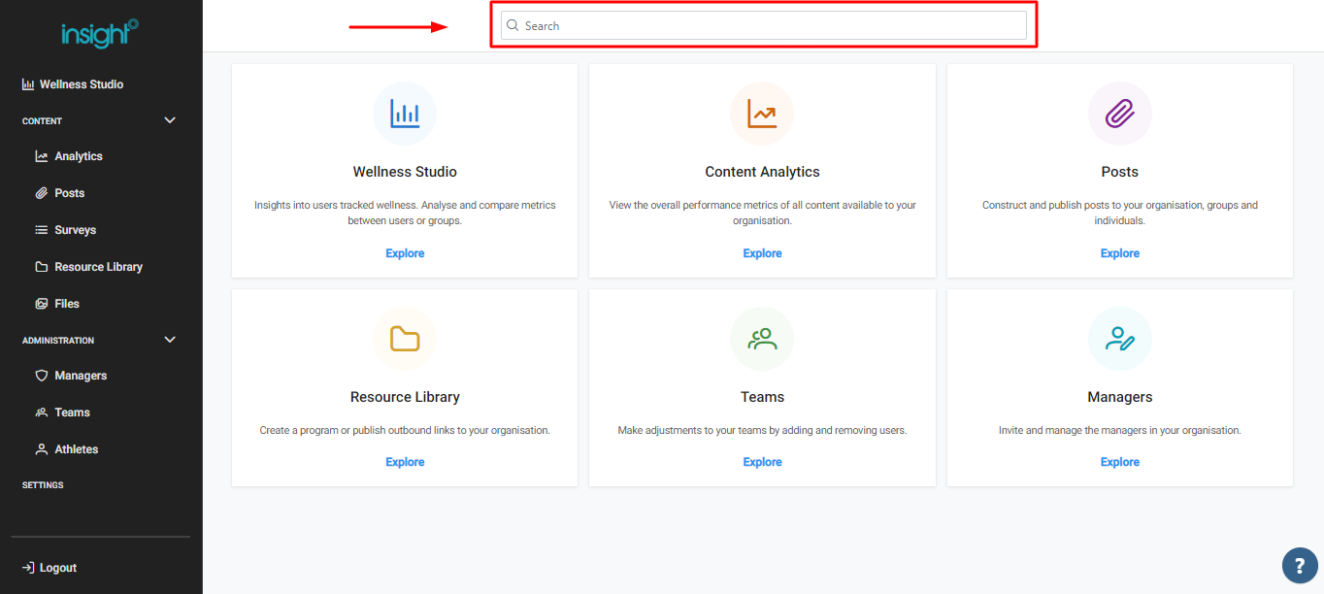The width and height of the screenshot is (1324, 594).
Task: Click the Posts paperclip icon in the sidebar
Action: coord(42,193)
